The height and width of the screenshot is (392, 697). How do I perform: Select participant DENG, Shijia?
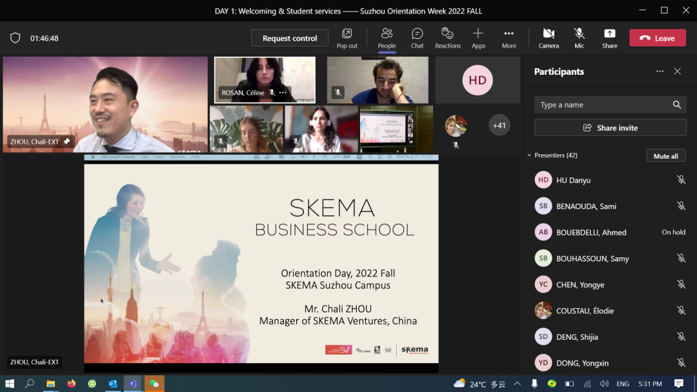coord(611,337)
